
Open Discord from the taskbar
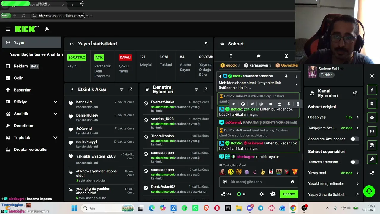(250, 208)
